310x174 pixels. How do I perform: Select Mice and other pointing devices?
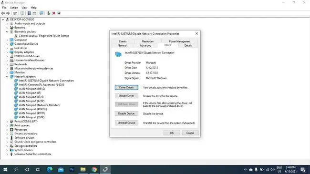[33, 69]
